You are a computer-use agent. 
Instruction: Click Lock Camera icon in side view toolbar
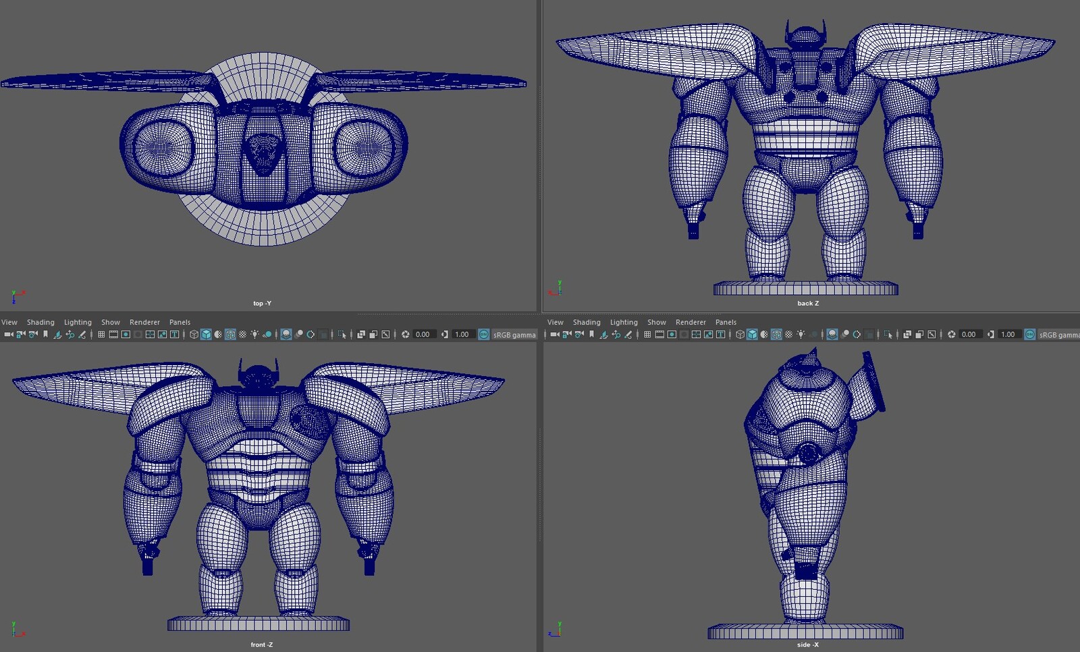[x=567, y=334]
